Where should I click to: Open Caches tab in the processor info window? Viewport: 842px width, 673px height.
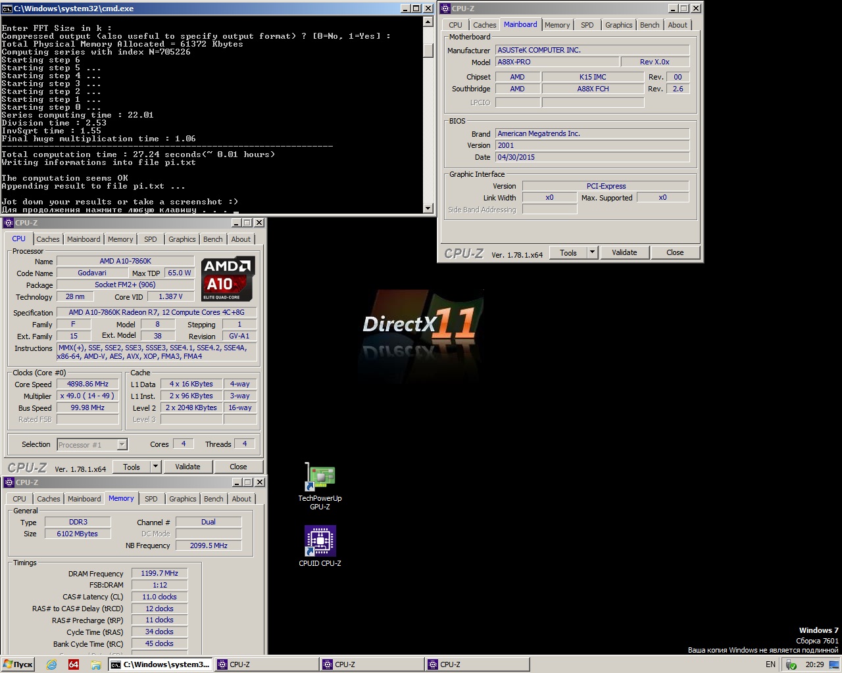48,239
